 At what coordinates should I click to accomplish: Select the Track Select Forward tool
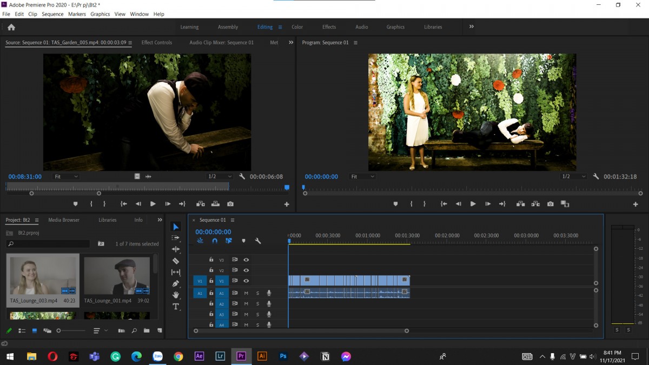tap(175, 238)
